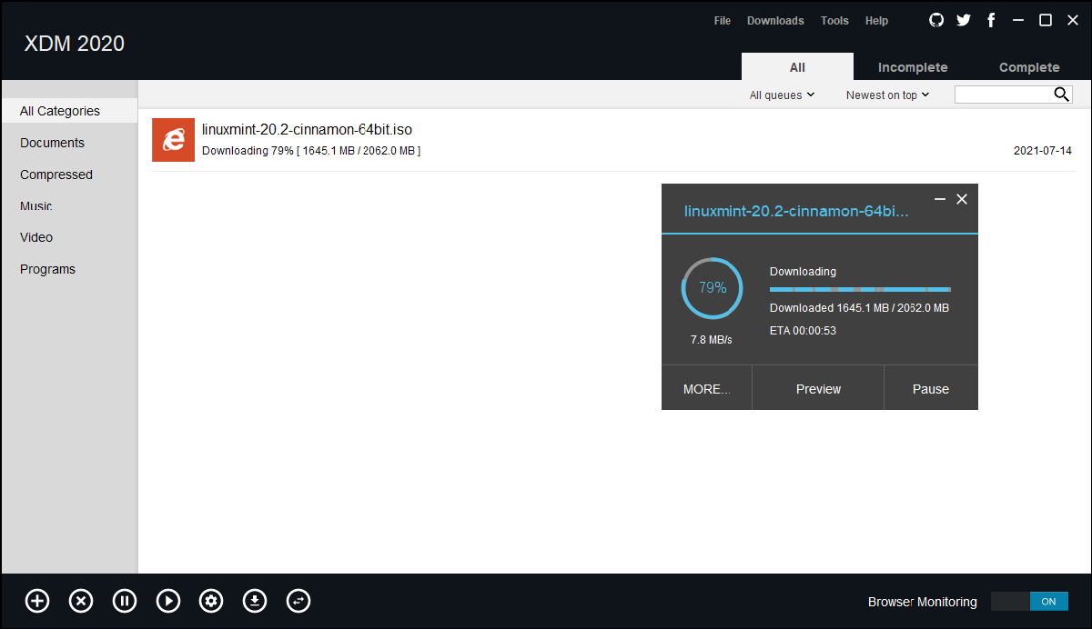Viewport: 1092px width, 629px height.
Task: Click the delete download X icon
Action: (81, 601)
